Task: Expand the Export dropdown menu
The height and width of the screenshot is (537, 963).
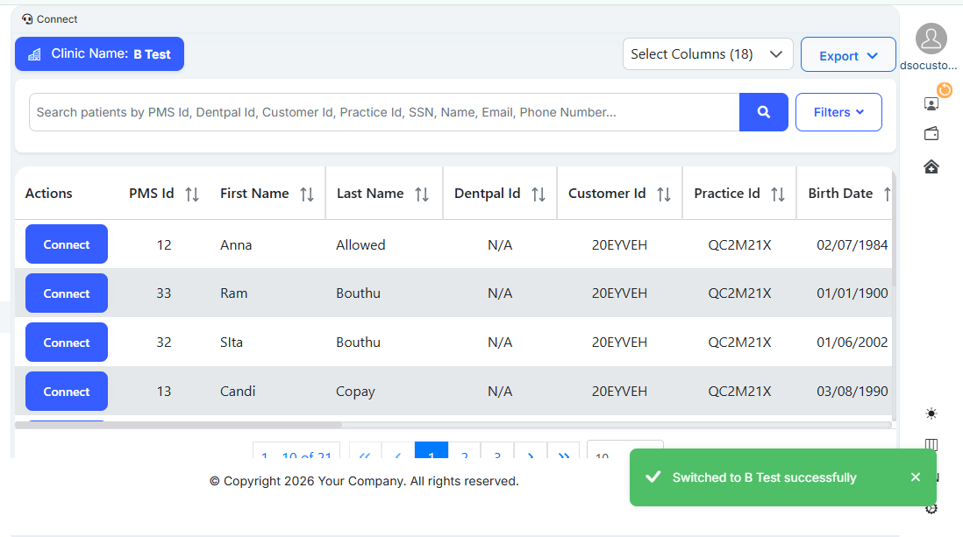Action: (x=847, y=55)
